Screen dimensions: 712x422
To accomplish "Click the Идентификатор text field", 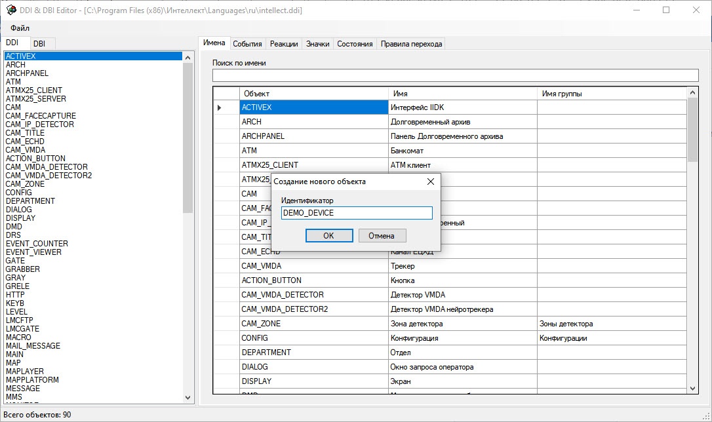I will point(357,213).
